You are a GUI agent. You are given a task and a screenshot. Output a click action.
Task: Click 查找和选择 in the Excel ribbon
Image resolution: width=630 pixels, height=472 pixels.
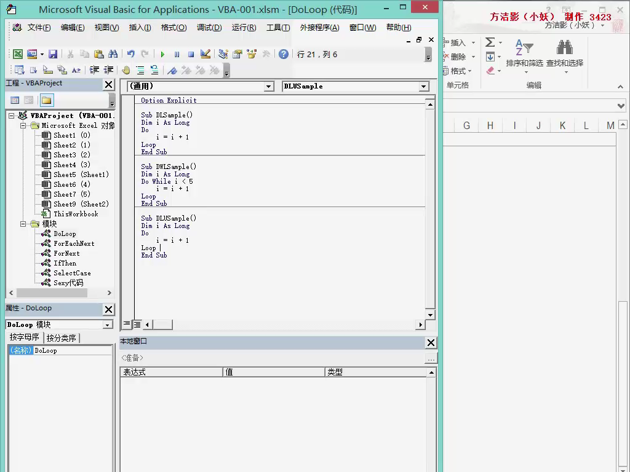coord(565,56)
